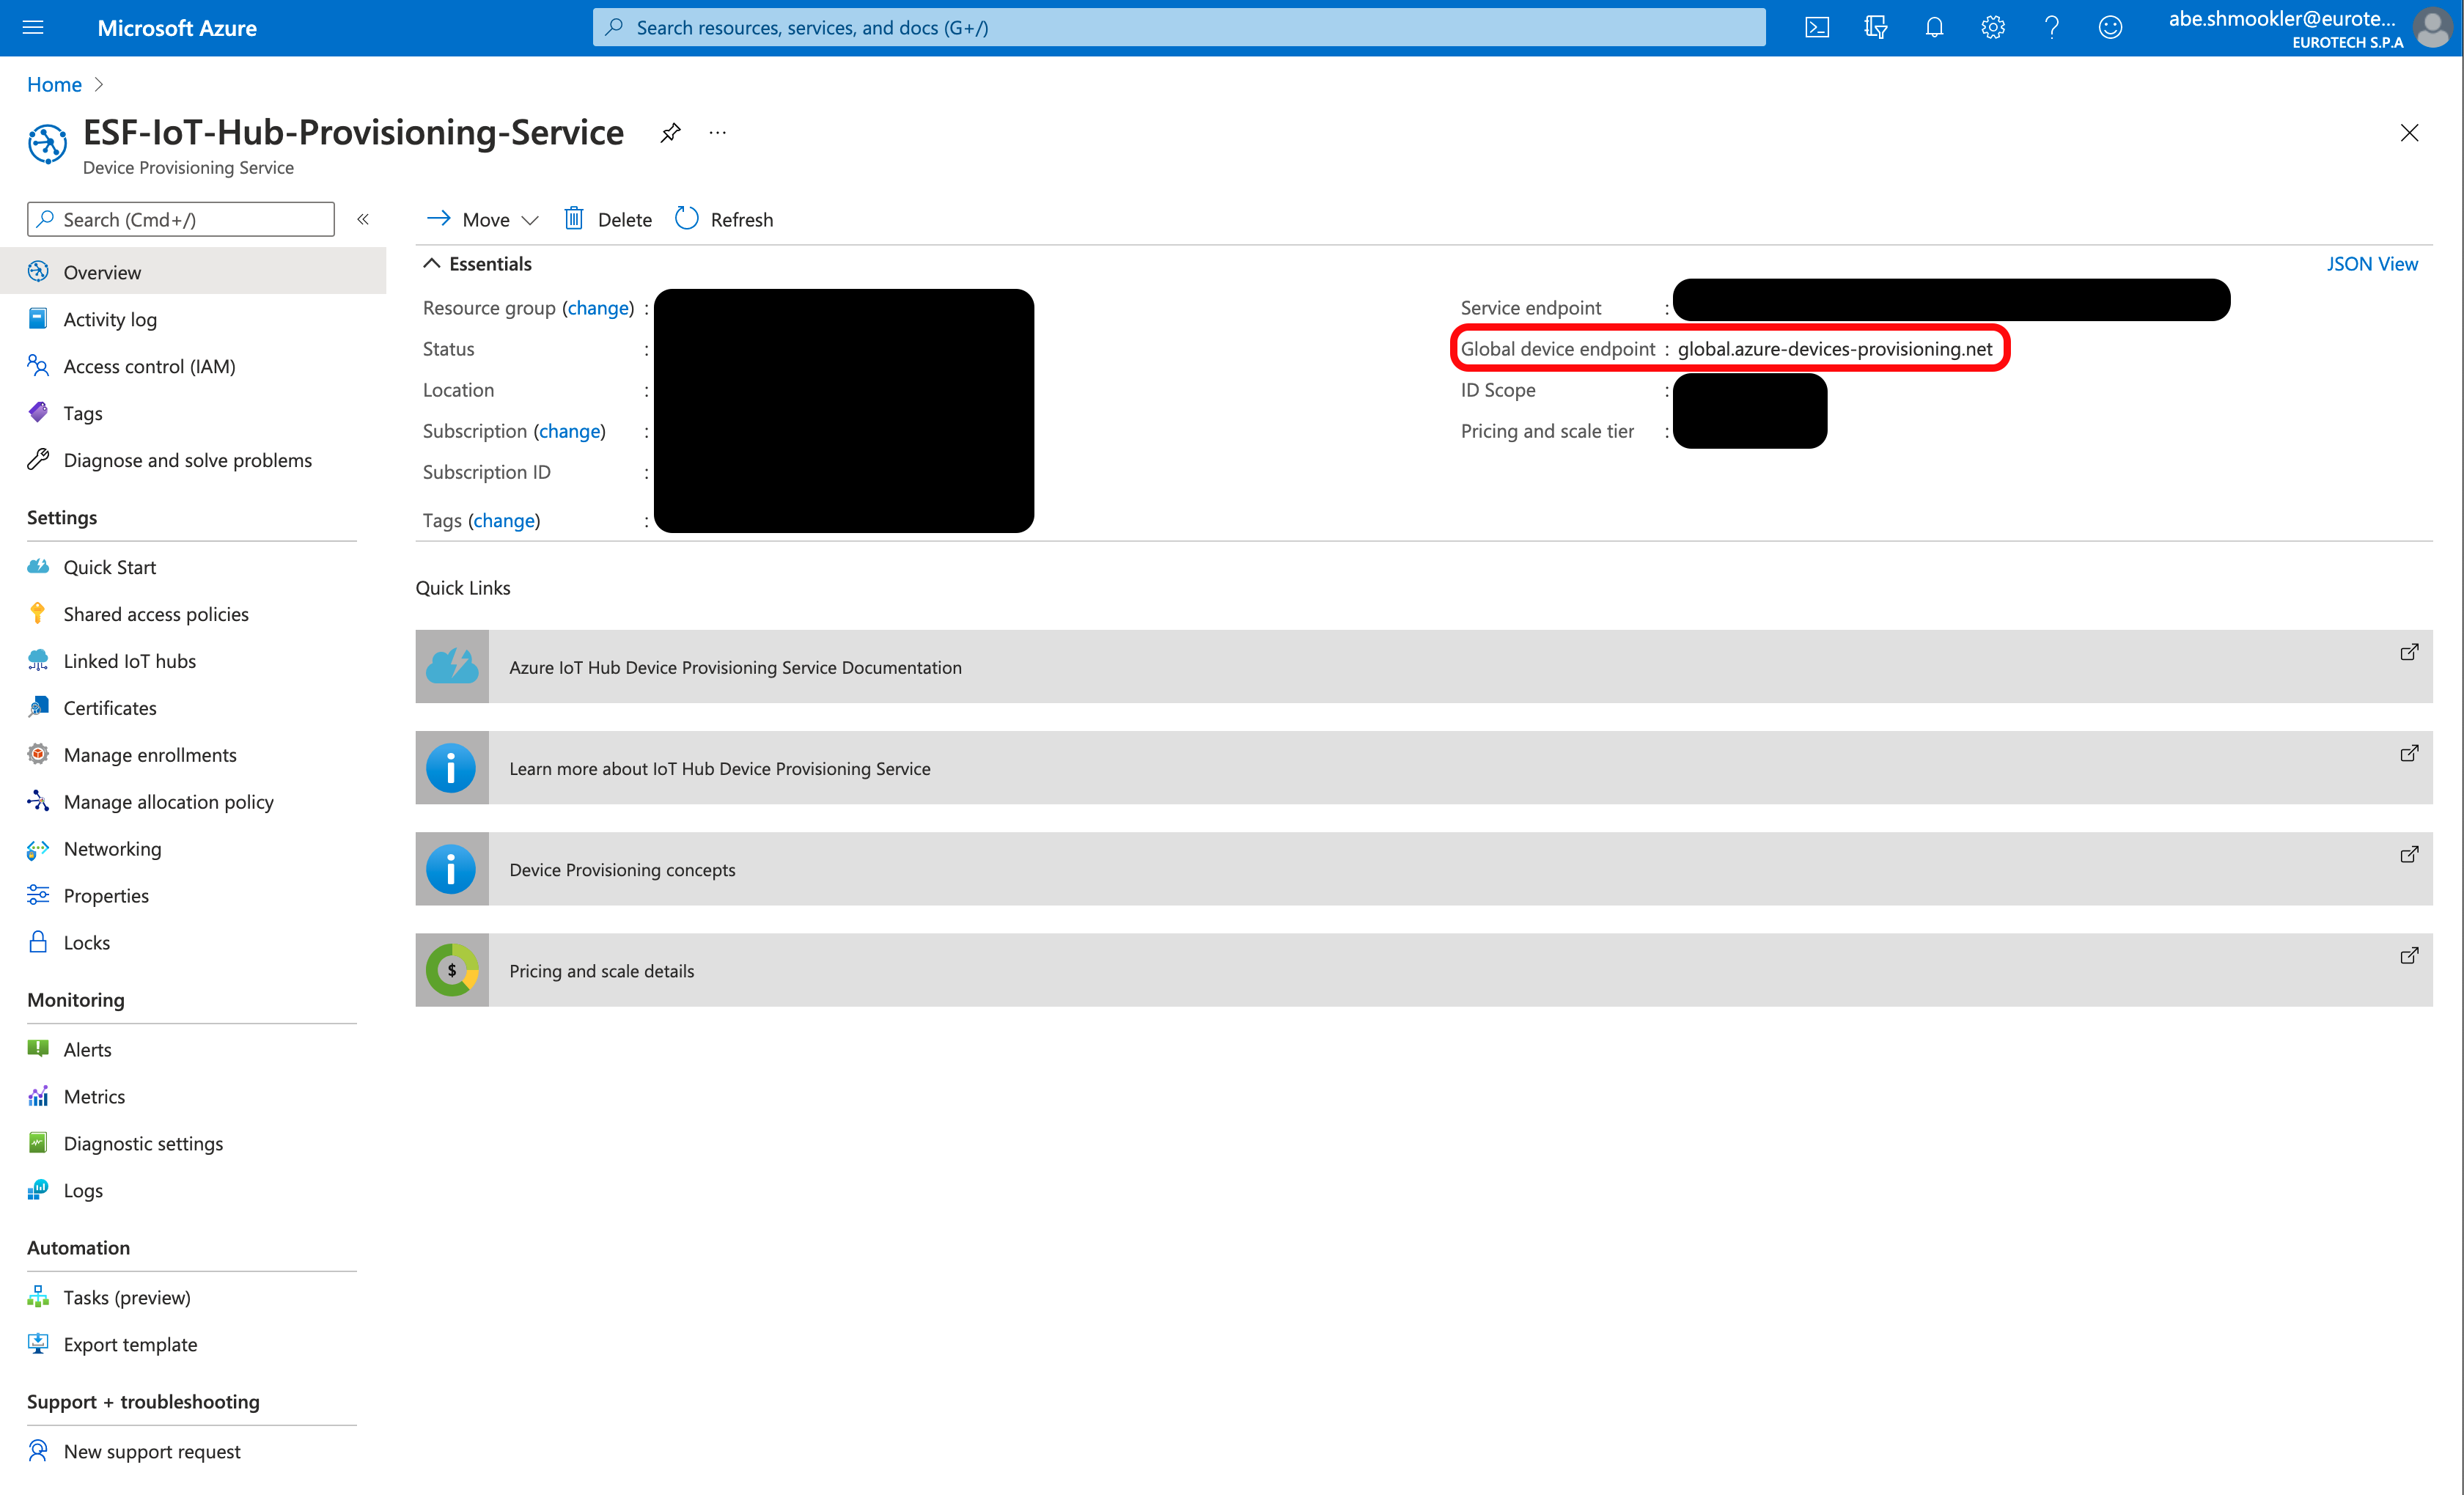Click the Export template icon
The height and width of the screenshot is (1495, 2464).
point(38,1344)
